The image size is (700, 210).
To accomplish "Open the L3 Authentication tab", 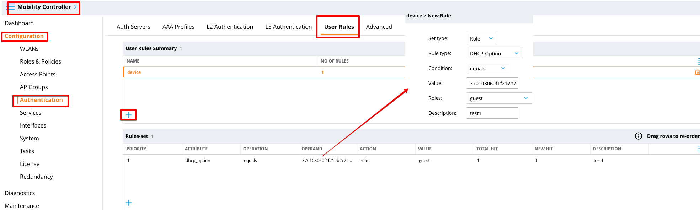I will click(x=288, y=27).
